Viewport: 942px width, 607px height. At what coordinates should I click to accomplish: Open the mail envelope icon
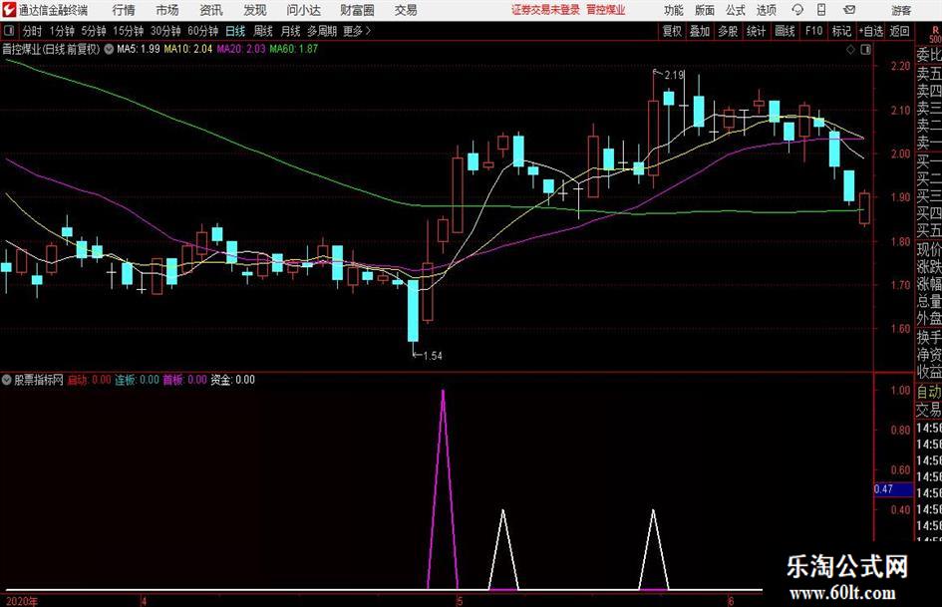click(849, 10)
